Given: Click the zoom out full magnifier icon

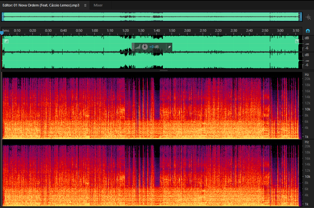Looking at the screenshot, I should [308, 17].
